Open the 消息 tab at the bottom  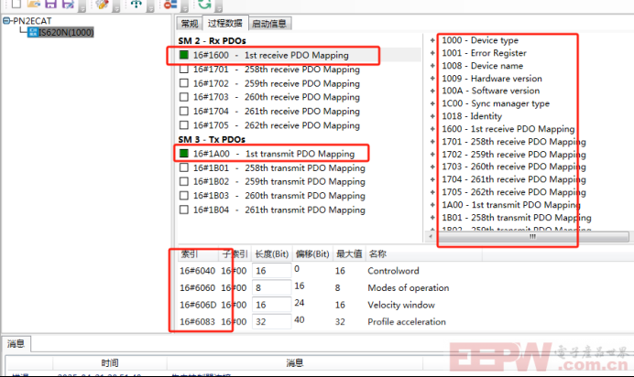click(16, 343)
